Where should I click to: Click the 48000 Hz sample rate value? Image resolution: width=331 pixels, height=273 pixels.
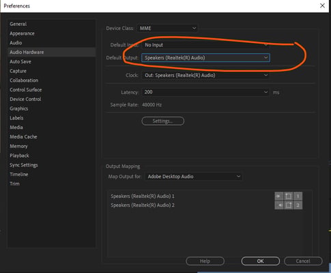152,105
